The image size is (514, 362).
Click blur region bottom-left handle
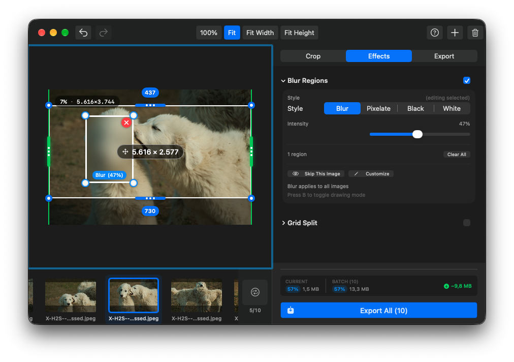pyautogui.click(x=85, y=183)
